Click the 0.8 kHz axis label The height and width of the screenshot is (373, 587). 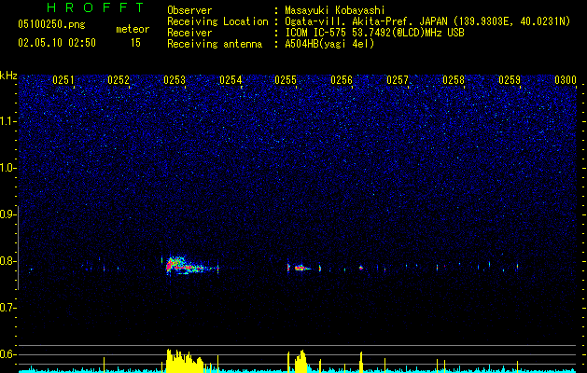[7, 261]
